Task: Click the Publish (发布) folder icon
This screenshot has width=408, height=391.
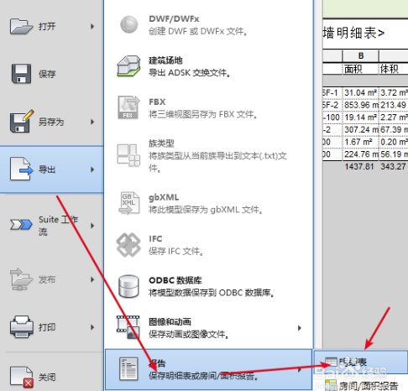Action: [21, 279]
